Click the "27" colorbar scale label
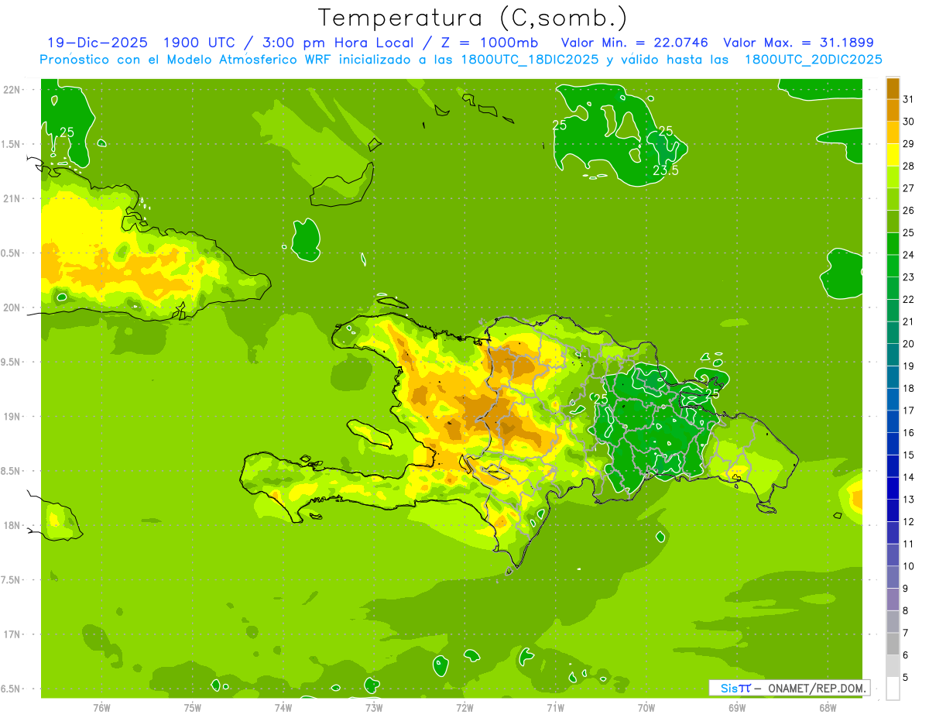Screen dimensions: 929x718 tap(909, 188)
